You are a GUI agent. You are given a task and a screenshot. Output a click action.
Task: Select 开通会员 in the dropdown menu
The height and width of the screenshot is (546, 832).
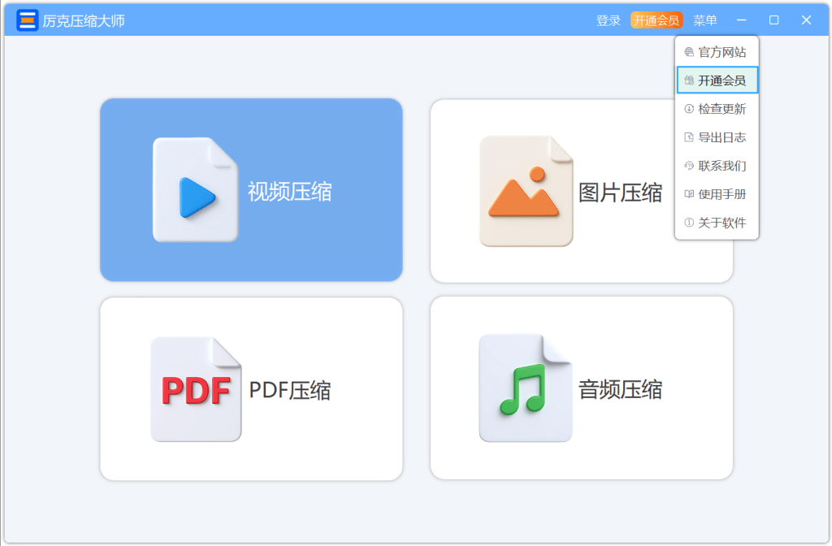(717, 80)
